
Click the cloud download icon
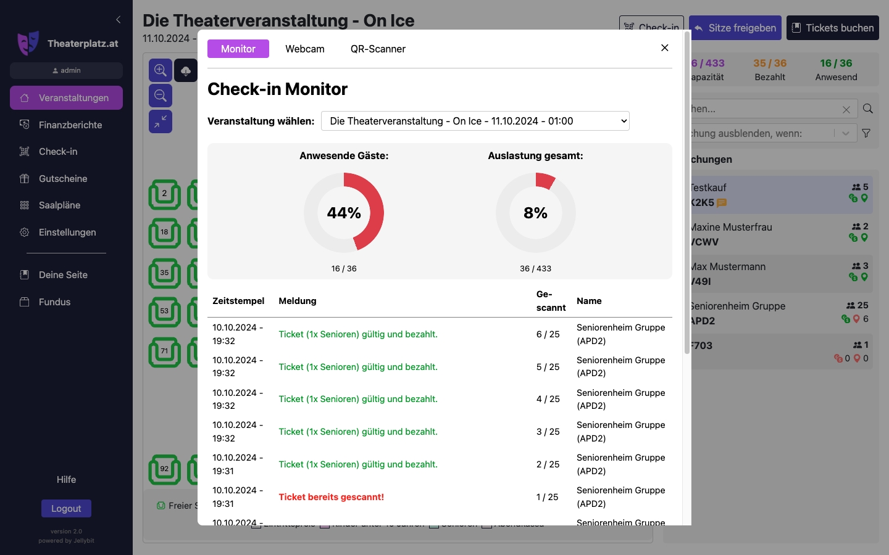(186, 70)
